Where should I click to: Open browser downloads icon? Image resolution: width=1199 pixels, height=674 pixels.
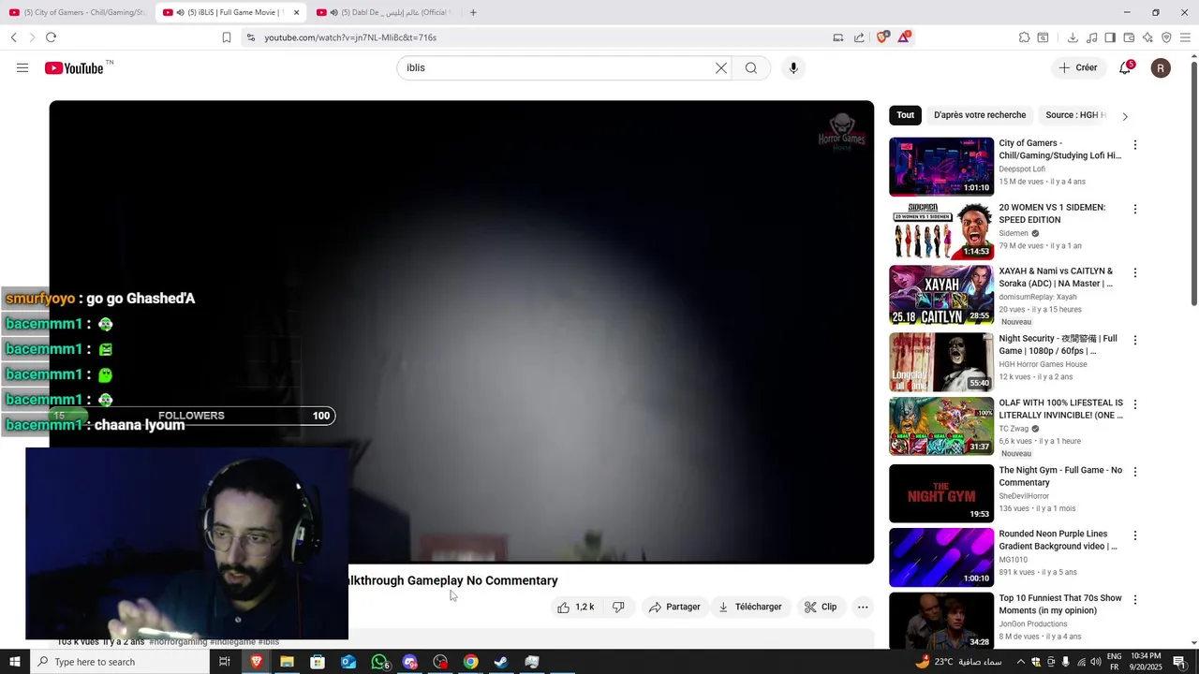[x=1073, y=37]
